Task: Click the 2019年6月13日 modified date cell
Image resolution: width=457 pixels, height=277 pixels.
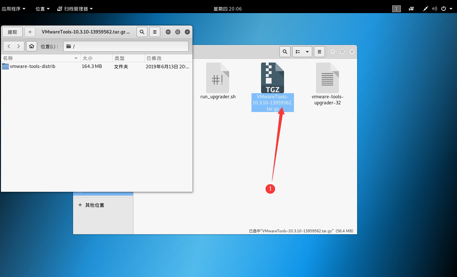Action: pyautogui.click(x=168, y=66)
